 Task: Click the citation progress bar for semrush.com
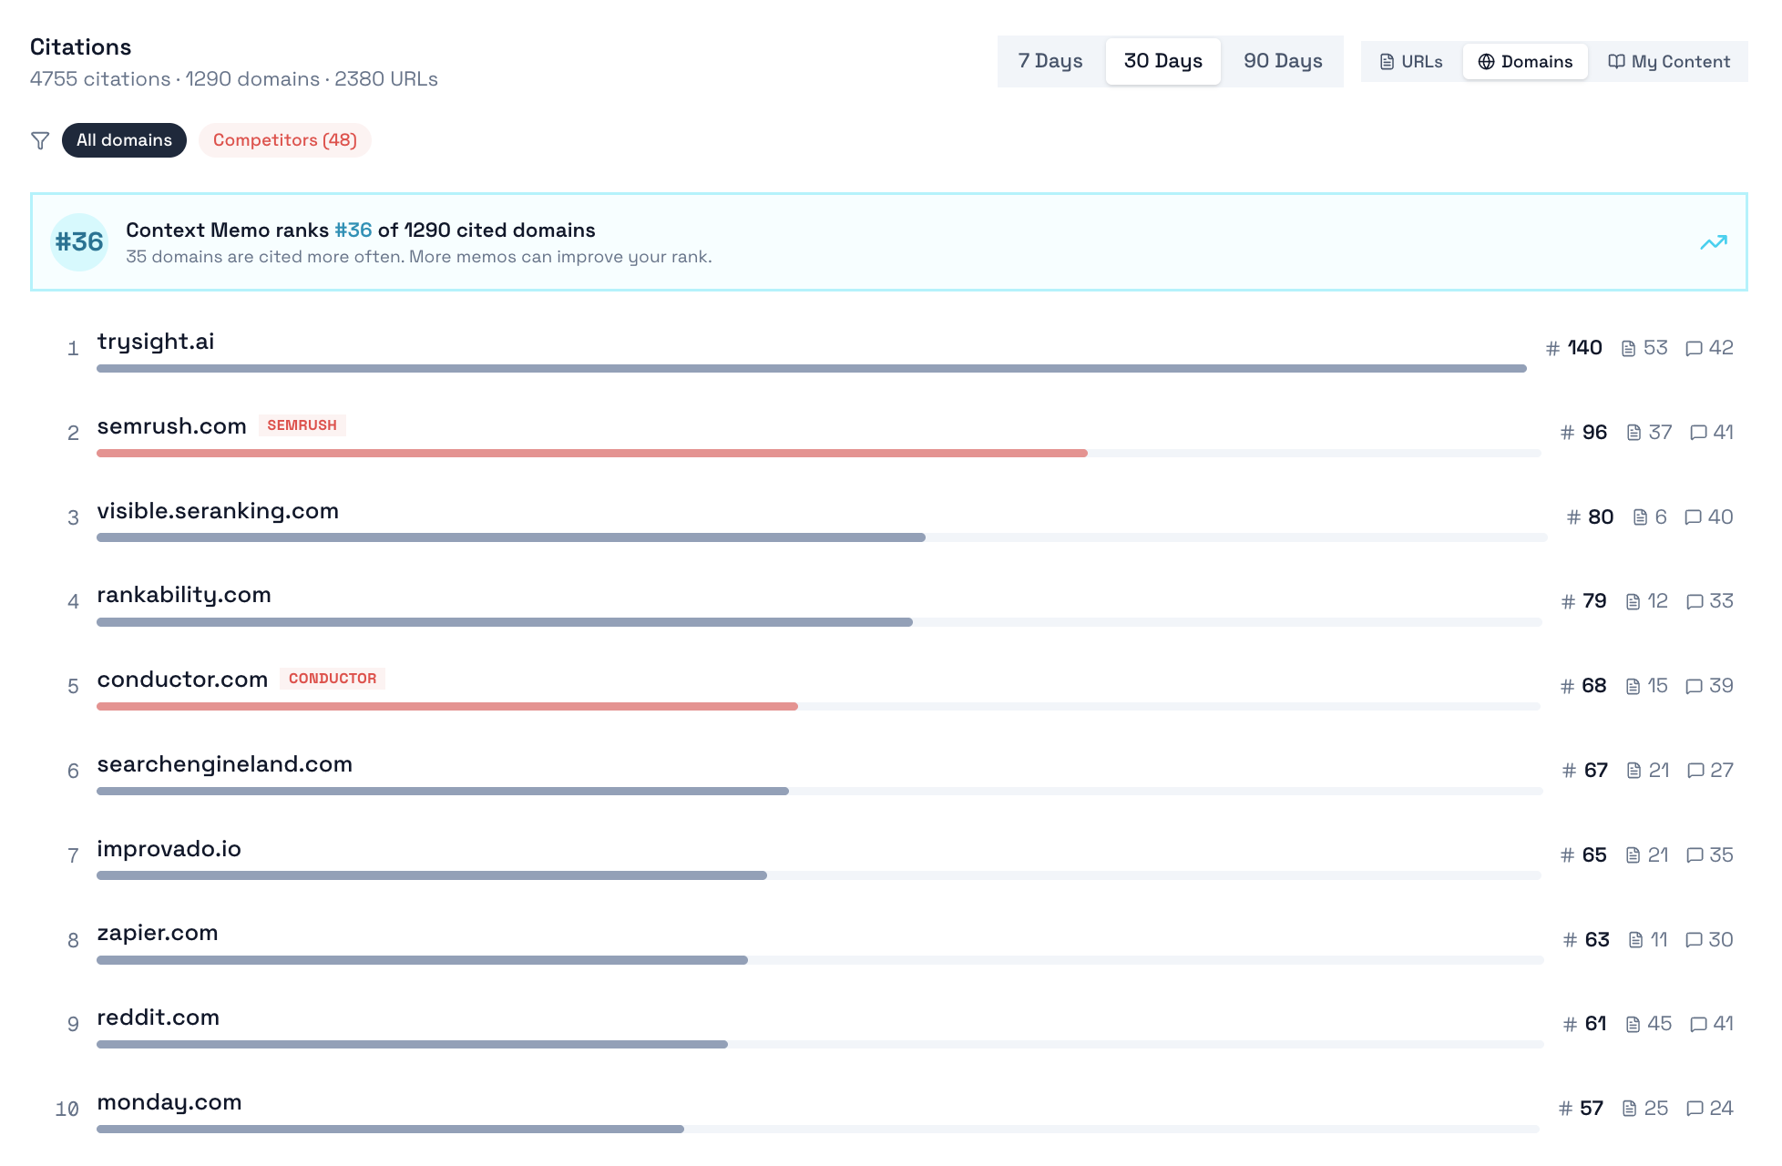point(592,453)
